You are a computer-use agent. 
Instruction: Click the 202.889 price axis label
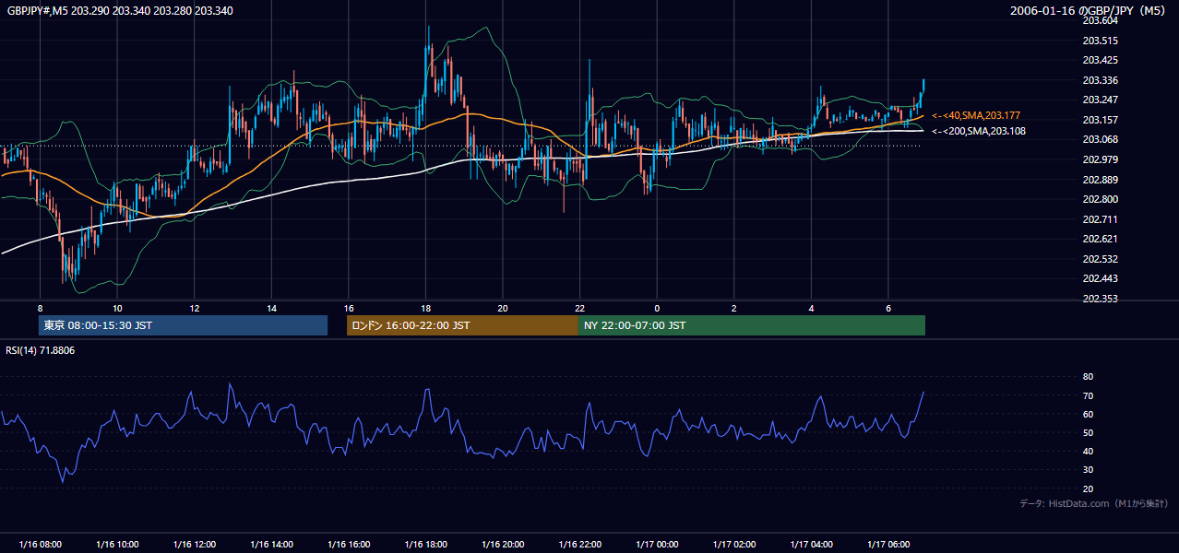pos(1100,180)
